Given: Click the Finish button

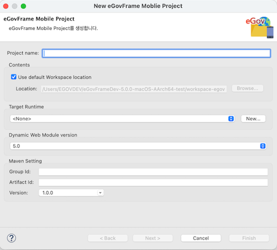Looking at the screenshot, I should (x=249, y=238).
